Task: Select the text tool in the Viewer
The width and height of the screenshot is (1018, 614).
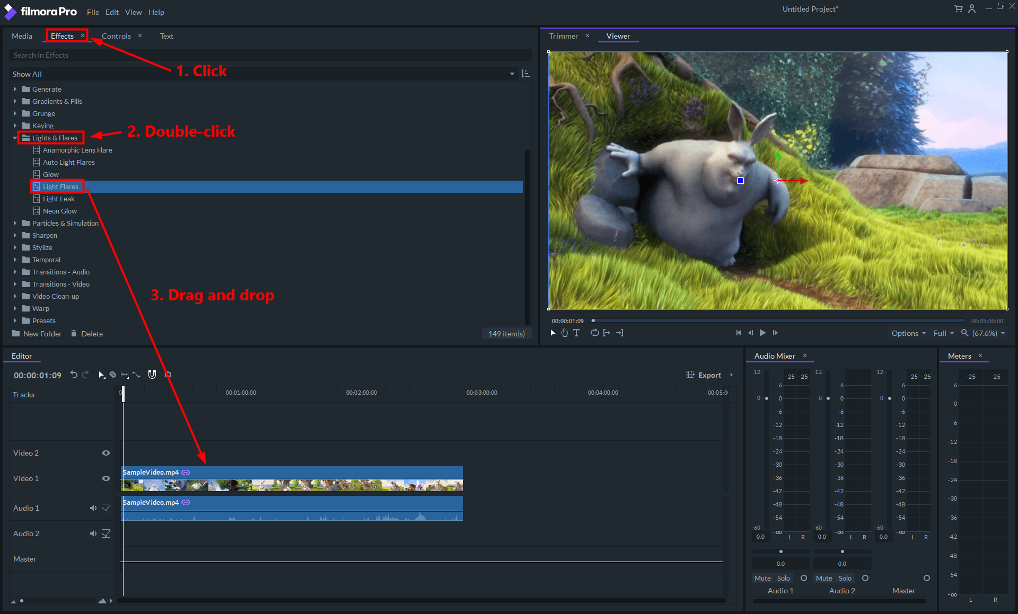Action: tap(576, 333)
